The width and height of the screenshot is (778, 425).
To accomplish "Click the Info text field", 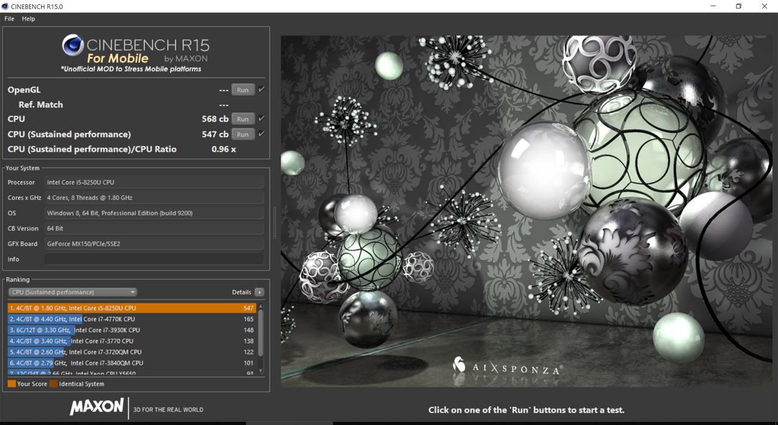I will point(154,259).
